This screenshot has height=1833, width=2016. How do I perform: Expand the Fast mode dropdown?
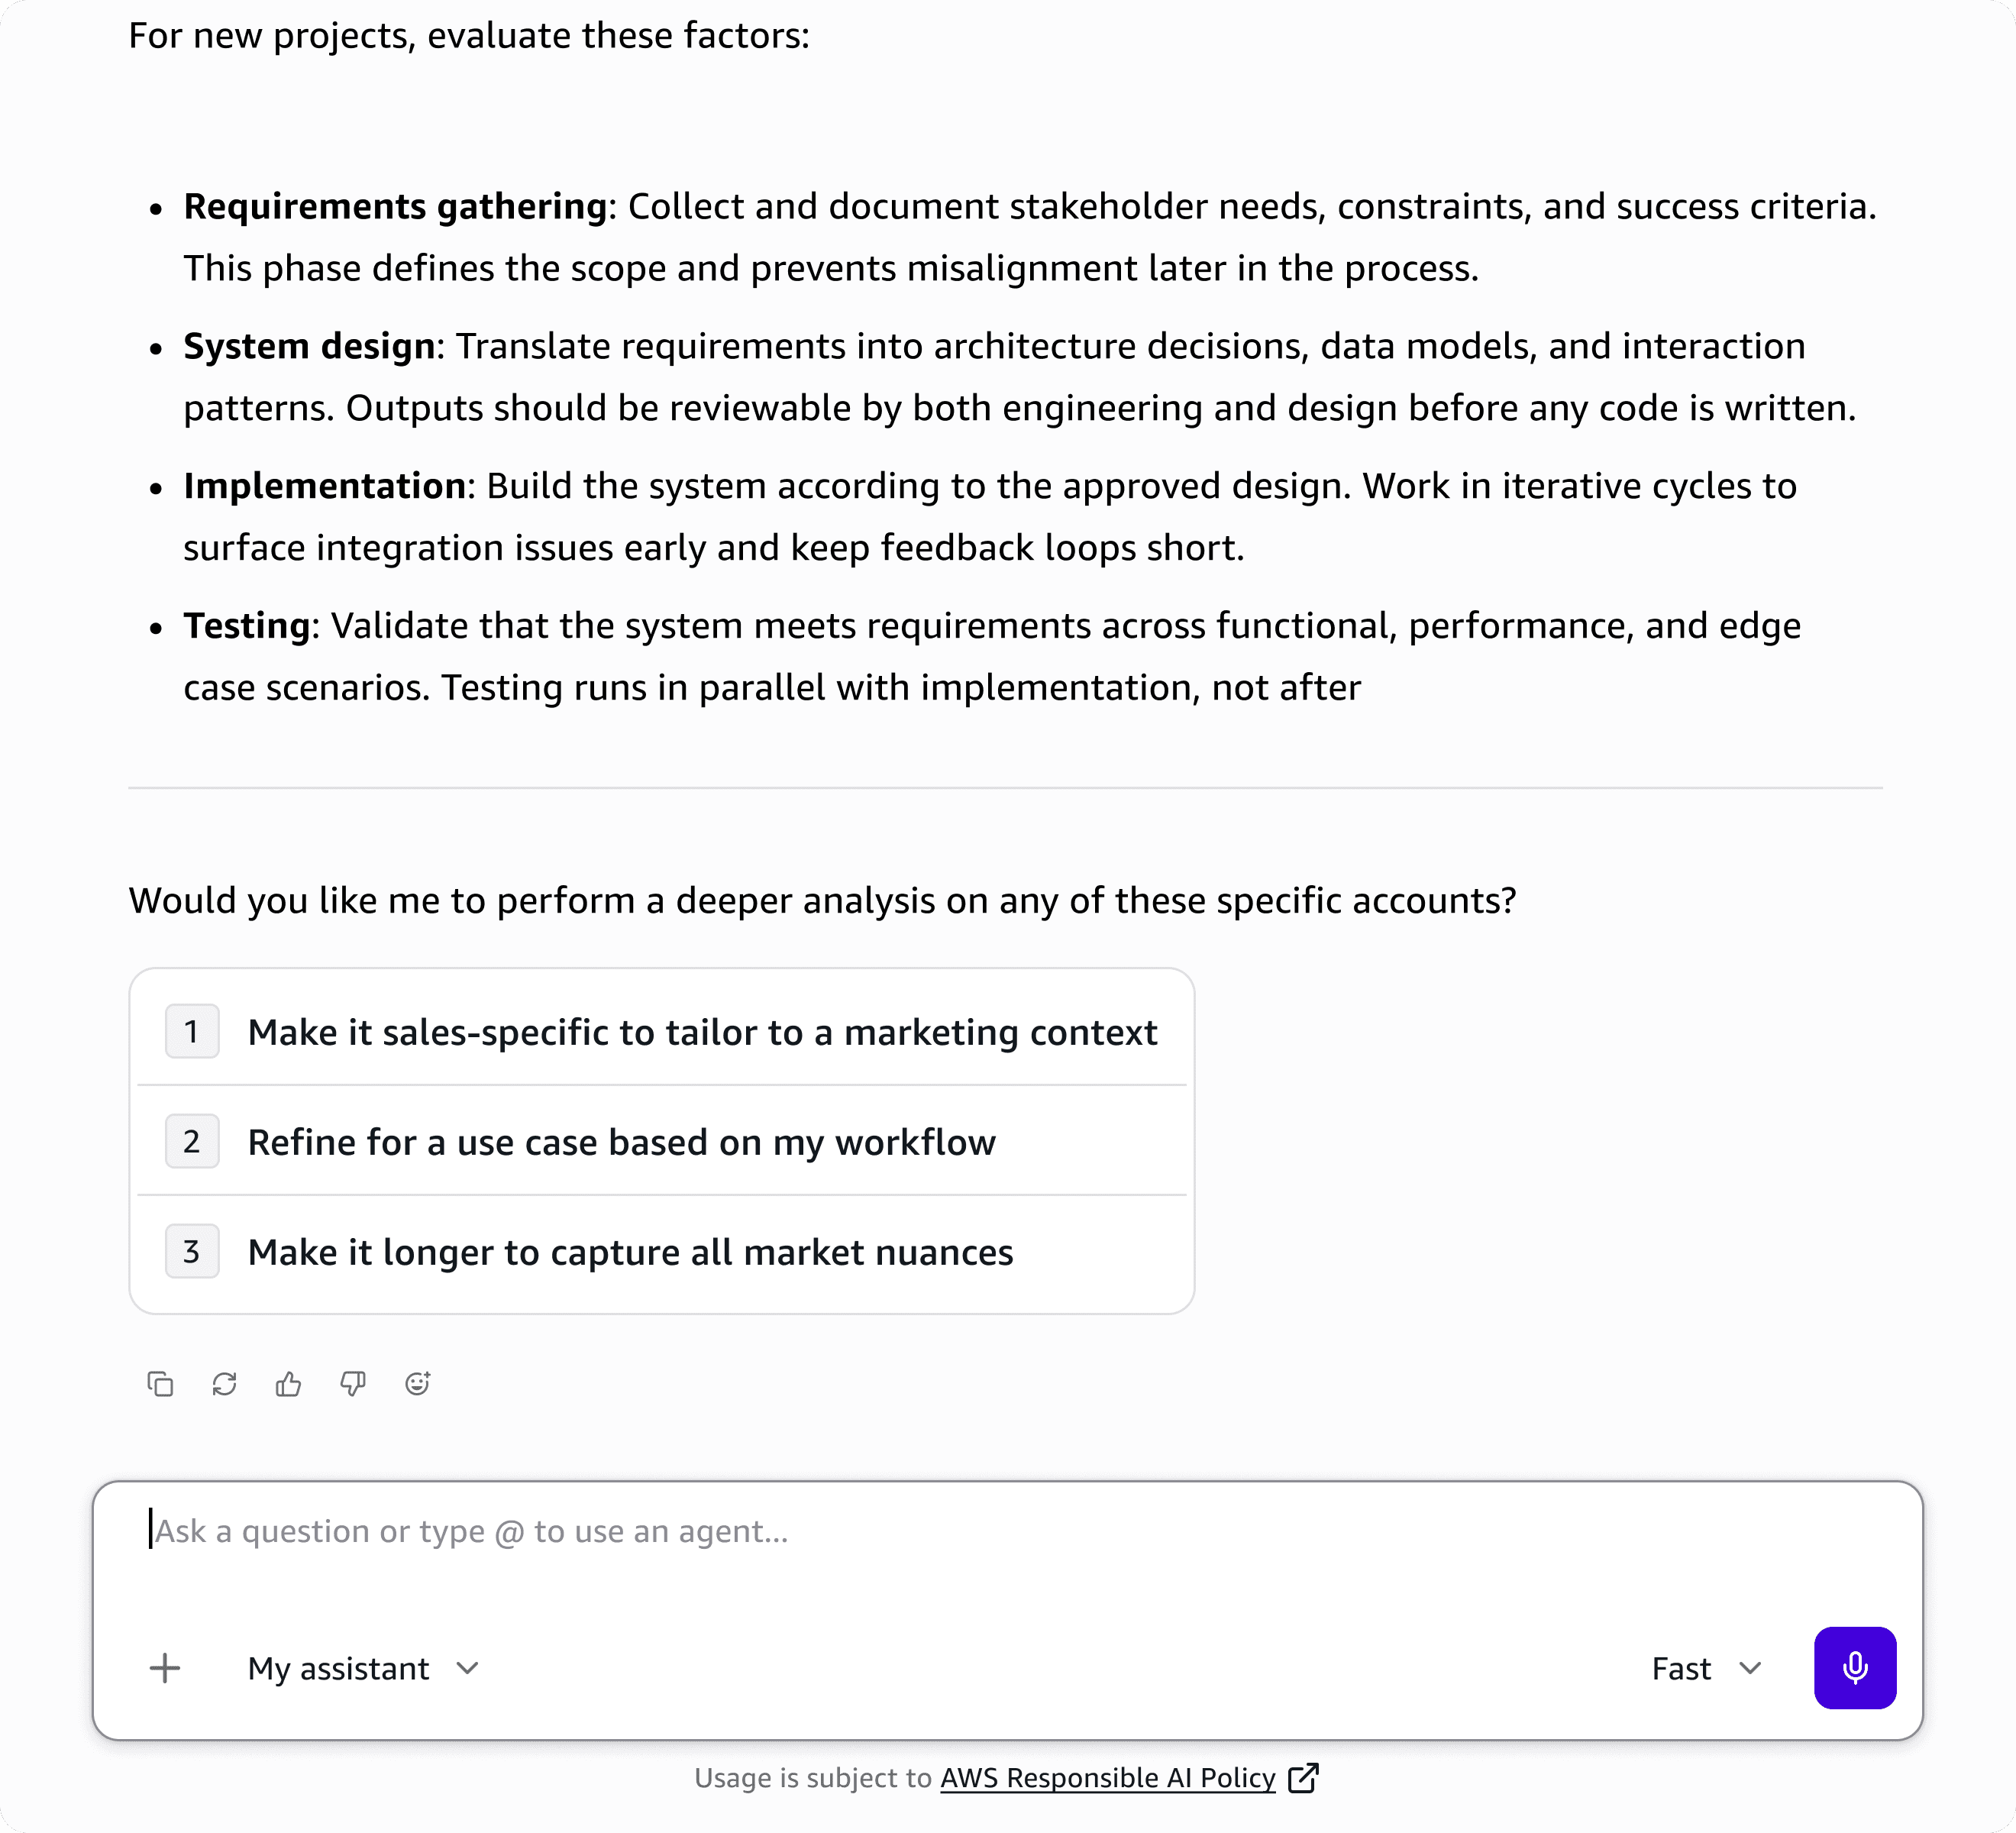(x=1706, y=1668)
